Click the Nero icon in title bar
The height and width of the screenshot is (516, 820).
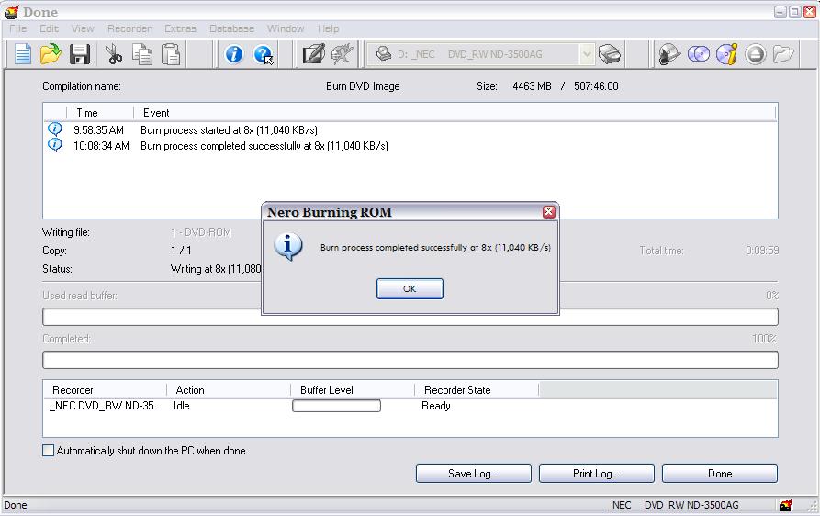click(11, 12)
